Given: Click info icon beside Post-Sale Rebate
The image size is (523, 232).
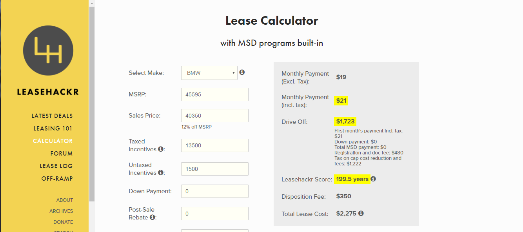Looking at the screenshot, I should click(152, 217).
